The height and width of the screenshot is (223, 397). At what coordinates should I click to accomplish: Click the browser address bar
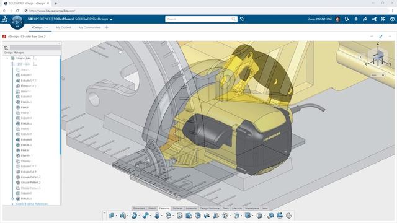[x=207, y=11]
